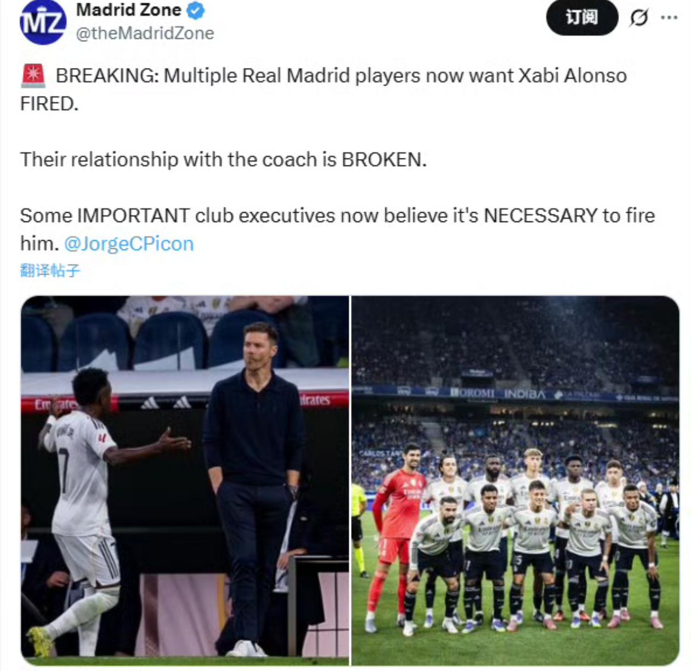Open the right team lineup photo

(x=516, y=481)
